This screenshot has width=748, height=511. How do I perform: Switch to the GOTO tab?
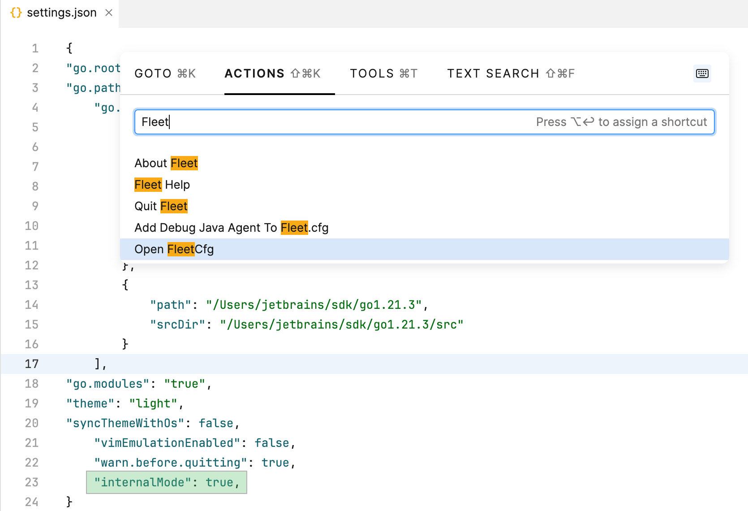pos(165,73)
